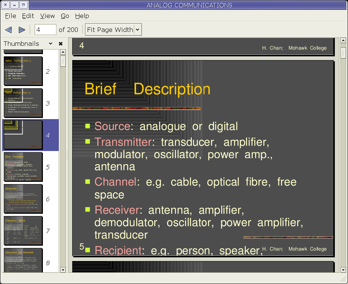This screenshot has width=348, height=284.
Task: Click the page number input field
Action: (x=45, y=30)
